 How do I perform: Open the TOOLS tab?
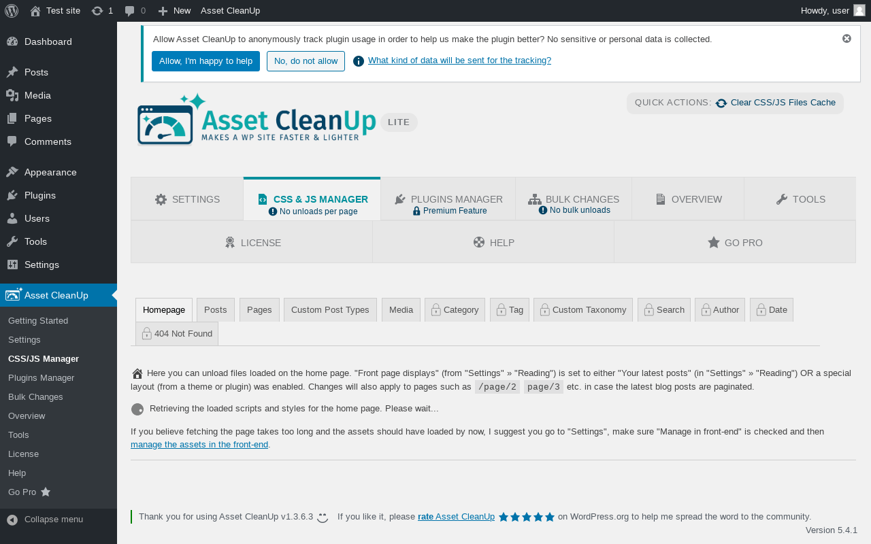coord(800,199)
